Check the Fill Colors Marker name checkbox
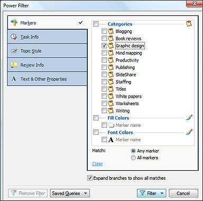 click(x=104, y=125)
